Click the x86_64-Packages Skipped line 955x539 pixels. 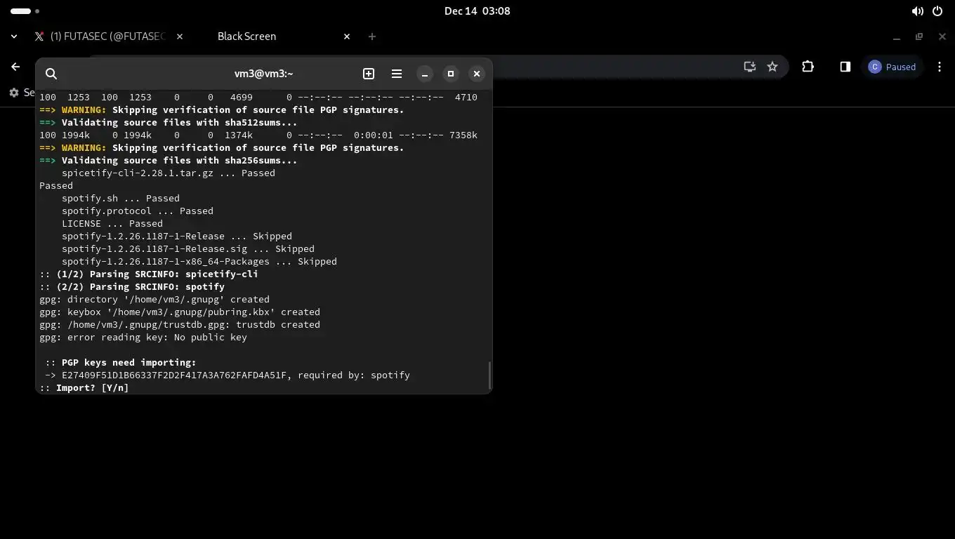199,261
